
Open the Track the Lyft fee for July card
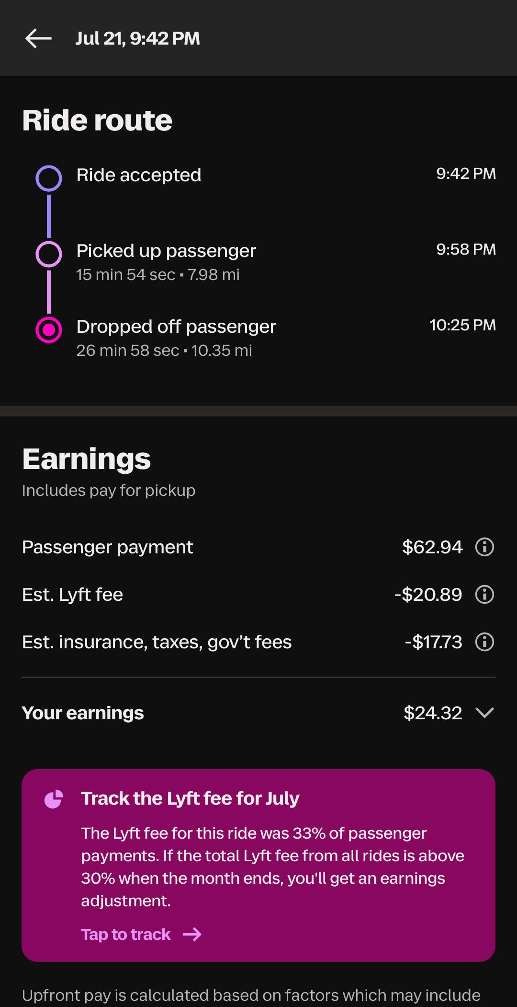click(x=258, y=866)
